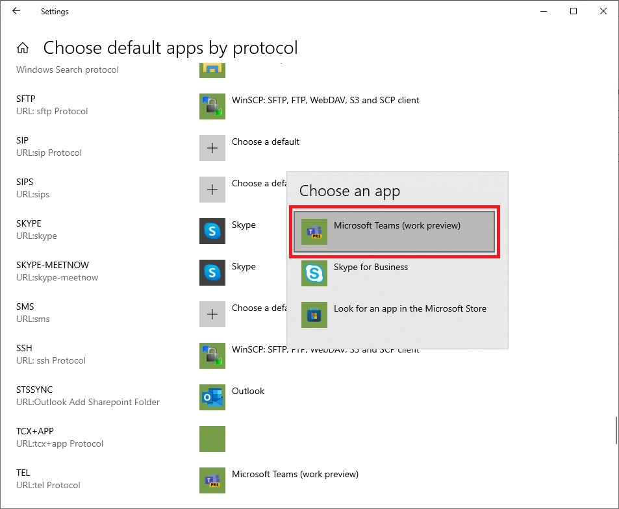Click the WinSCP icon for SFTP protocol

[212, 106]
